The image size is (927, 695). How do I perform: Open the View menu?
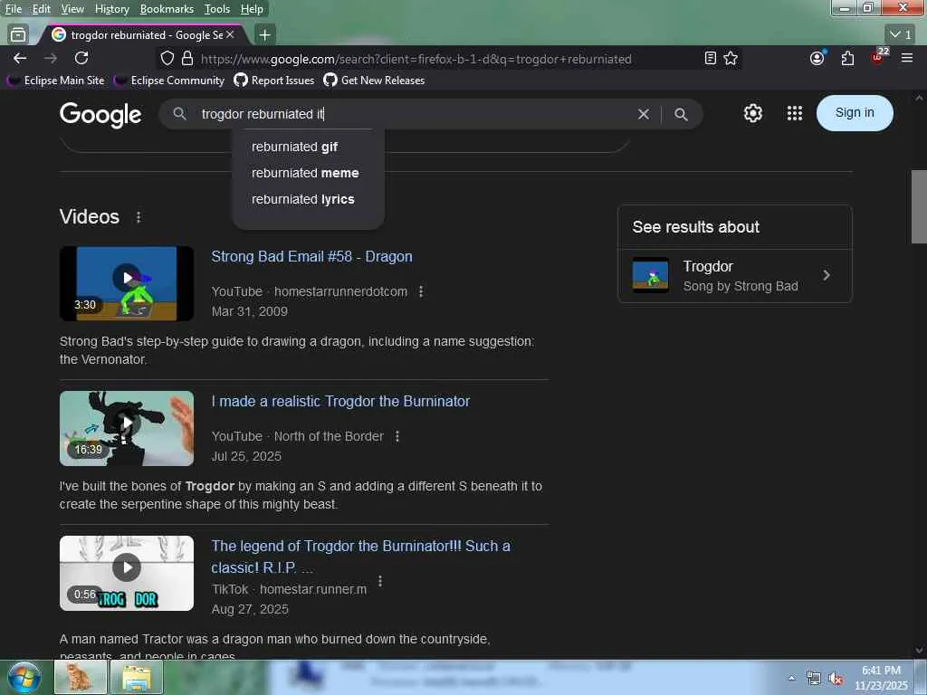pos(72,9)
